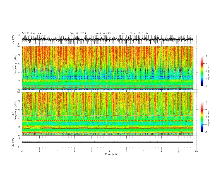
Task: Click the ch.2 PSD color bar
Action: 202,117
